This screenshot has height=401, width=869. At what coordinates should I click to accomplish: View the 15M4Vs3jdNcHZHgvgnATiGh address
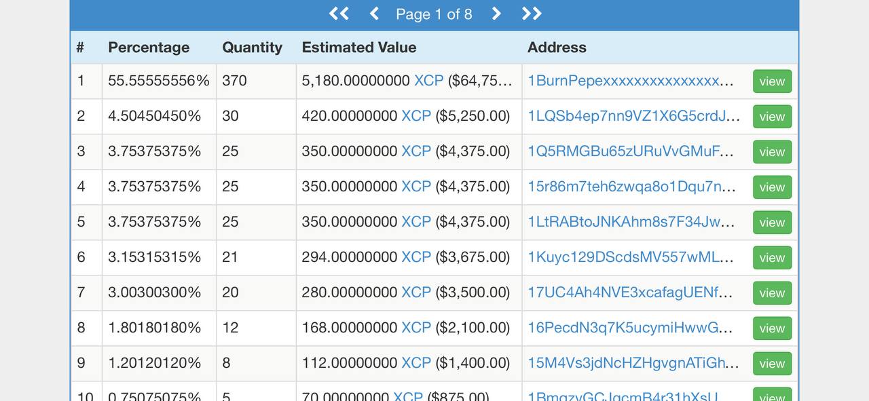(x=772, y=364)
